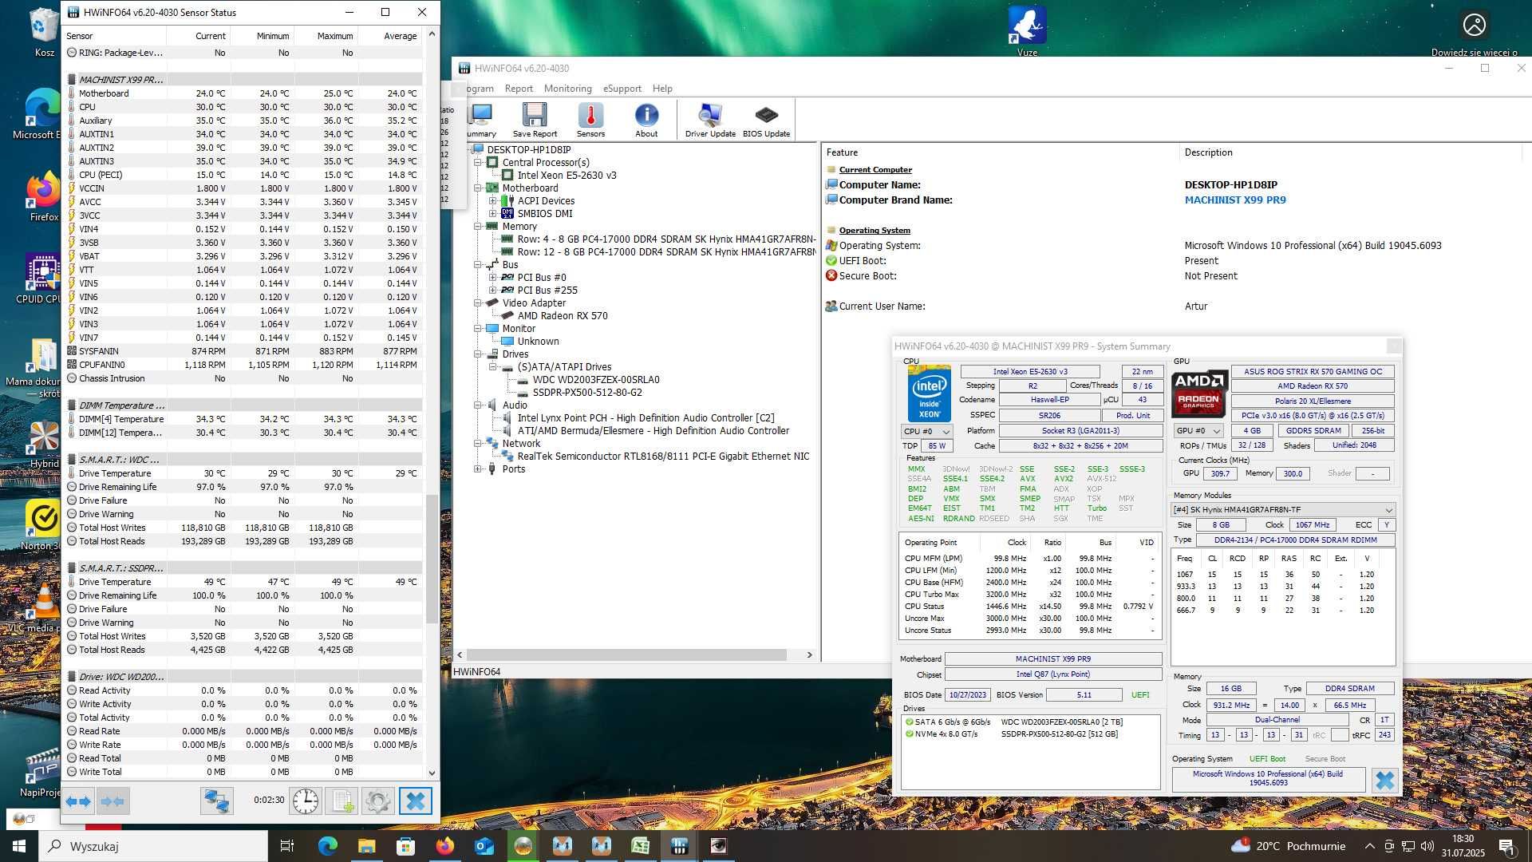Select the Motherboard temperature sensor row
Viewport: 1532px width, 862px height.
point(243,93)
